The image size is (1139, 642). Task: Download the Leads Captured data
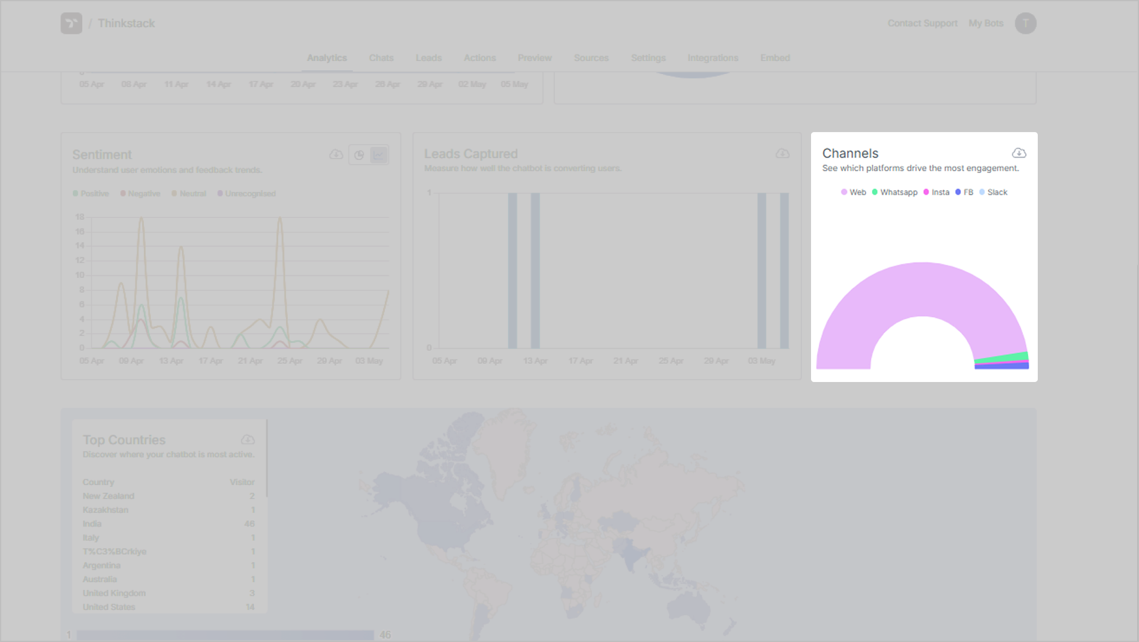click(x=782, y=154)
